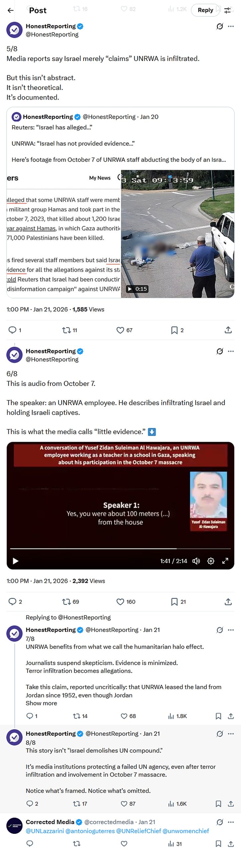The image size is (241, 850).
Task: Open video settings gear
Action: (x=210, y=561)
